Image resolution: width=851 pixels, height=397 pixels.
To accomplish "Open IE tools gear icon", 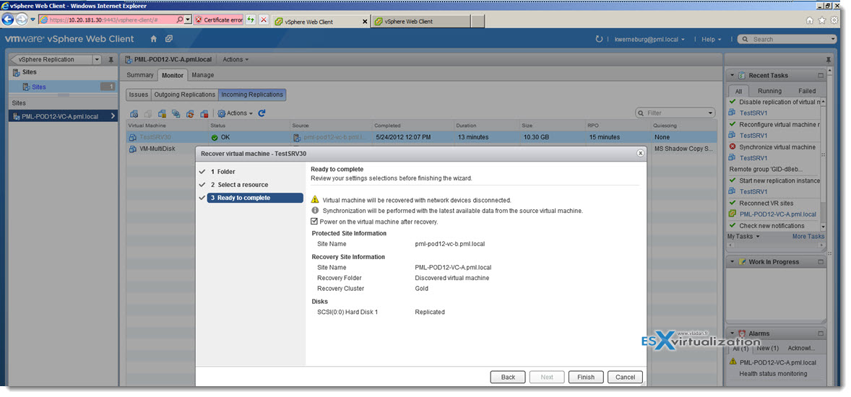I will point(834,20).
